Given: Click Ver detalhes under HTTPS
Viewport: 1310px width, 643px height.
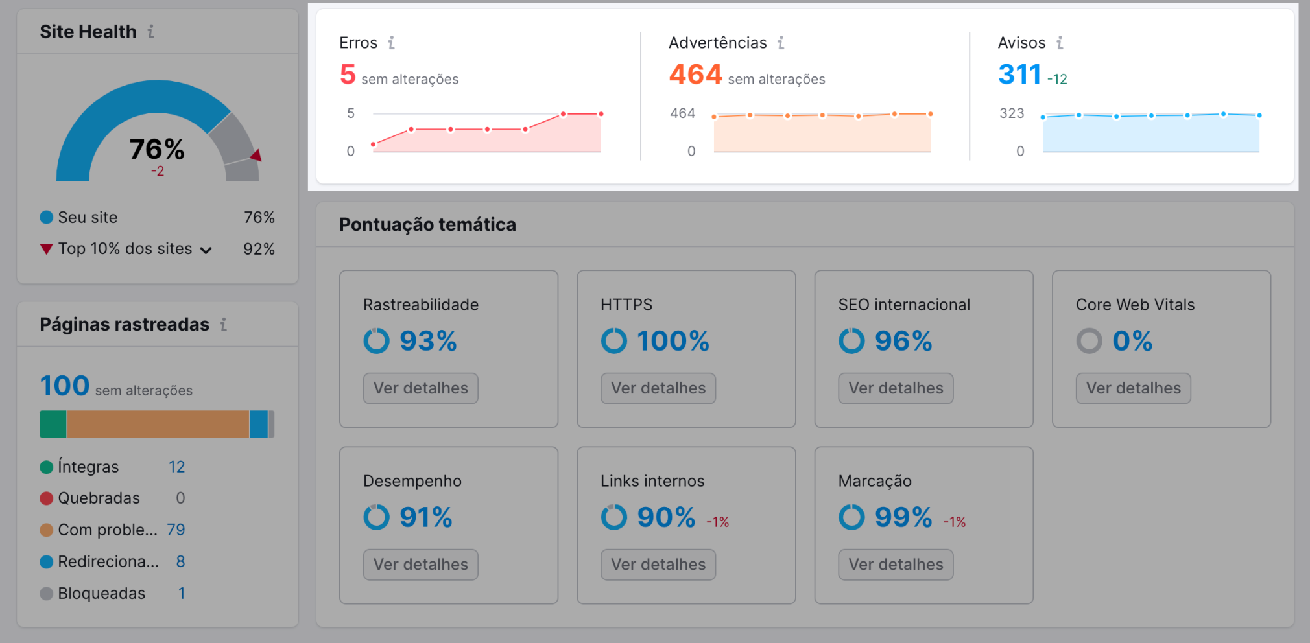Looking at the screenshot, I should click(658, 388).
